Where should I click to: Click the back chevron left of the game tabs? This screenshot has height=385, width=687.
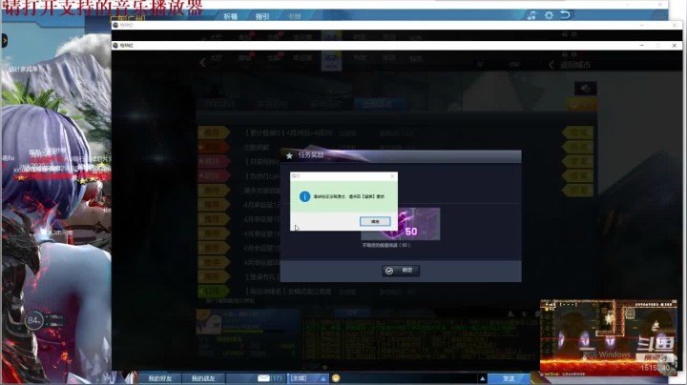pos(202,63)
